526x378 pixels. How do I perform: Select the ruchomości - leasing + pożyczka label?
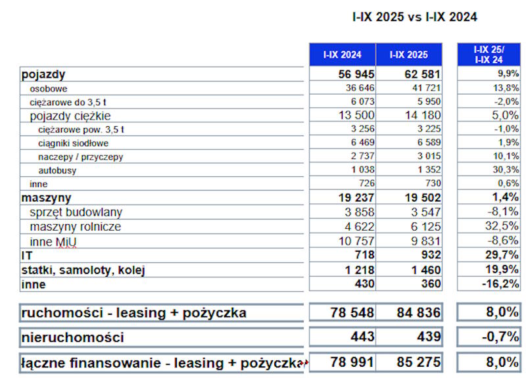point(133,313)
